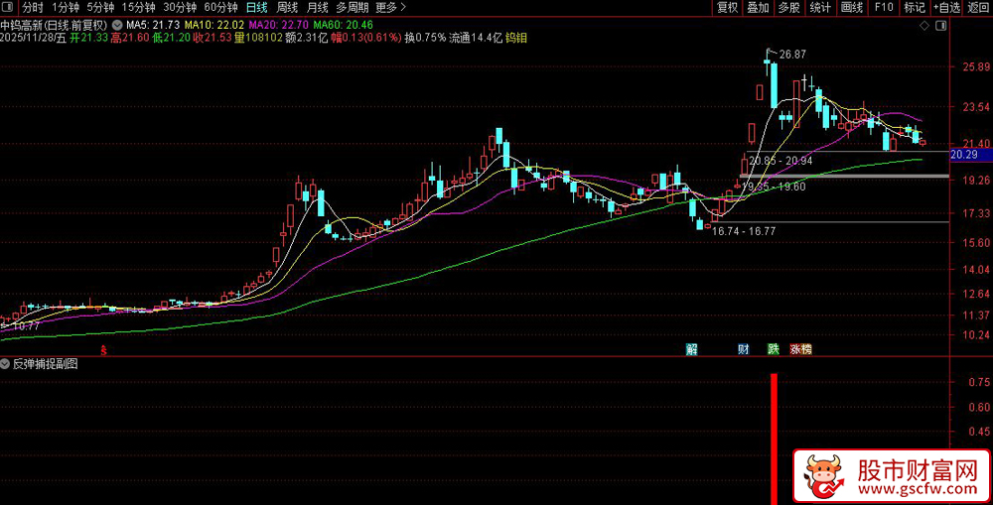This screenshot has height=505, width=993.
Task: Click the MA5: 21.73 label
Action: pos(153,25)
